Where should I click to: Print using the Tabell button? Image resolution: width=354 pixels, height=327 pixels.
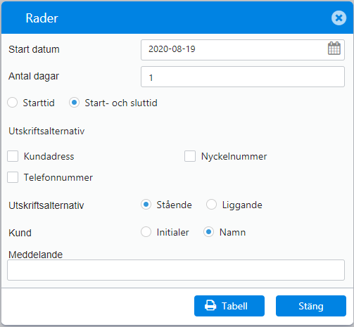point(229,306)
